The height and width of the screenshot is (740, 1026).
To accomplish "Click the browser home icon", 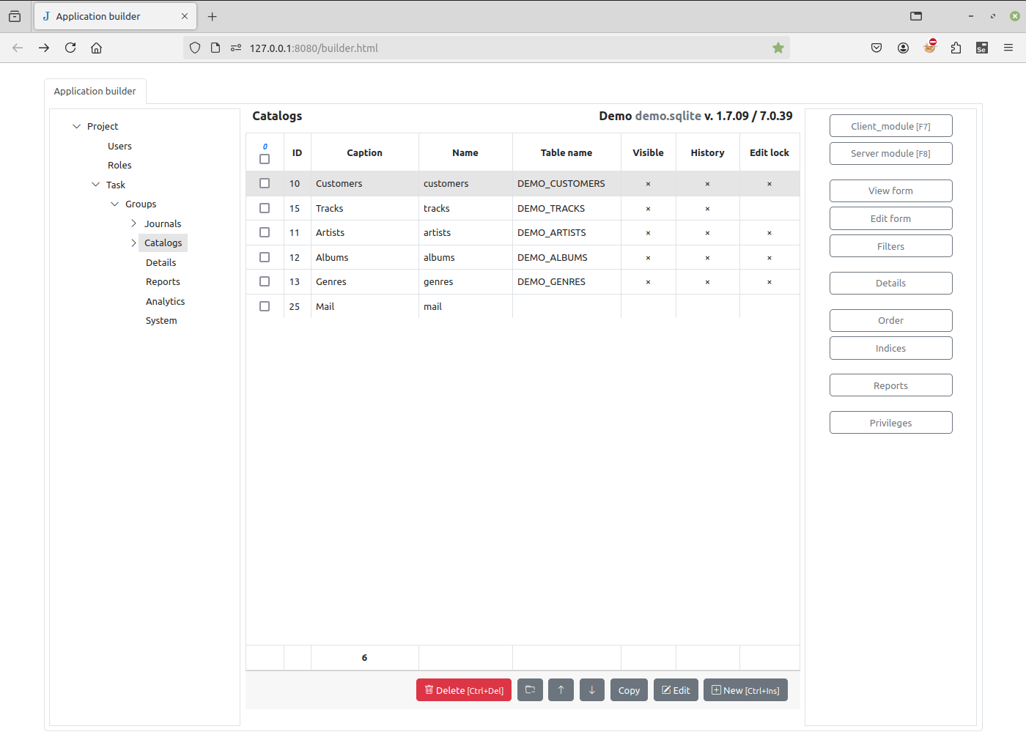I will click(x=96, y=48).
